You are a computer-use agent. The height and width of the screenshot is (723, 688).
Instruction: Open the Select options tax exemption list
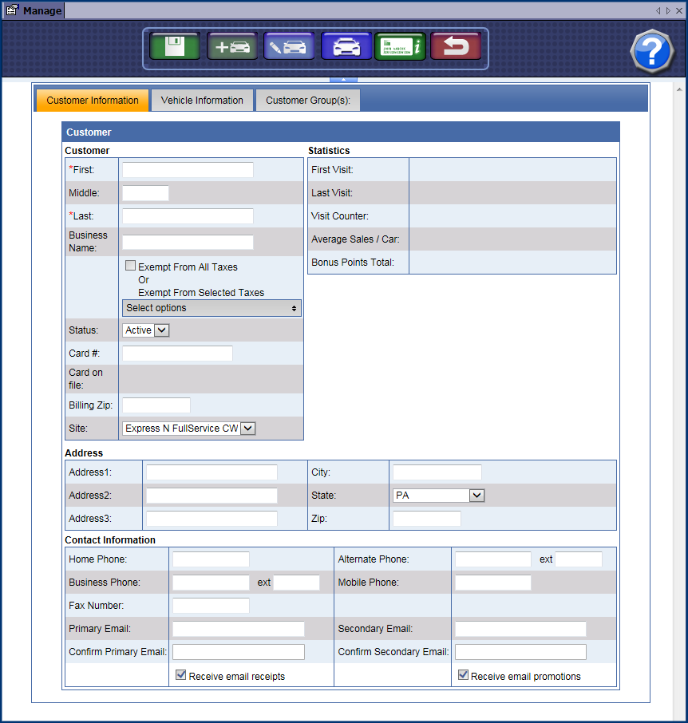point(212,308)
